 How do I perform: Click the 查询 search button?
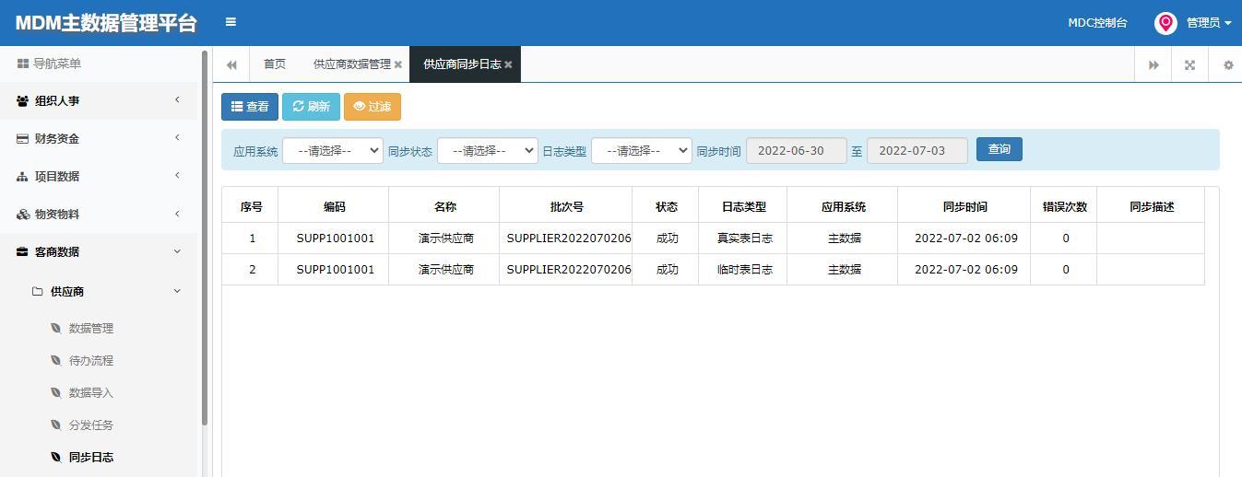1000,149
